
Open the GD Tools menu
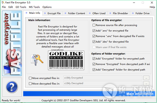tap(21, 7)
